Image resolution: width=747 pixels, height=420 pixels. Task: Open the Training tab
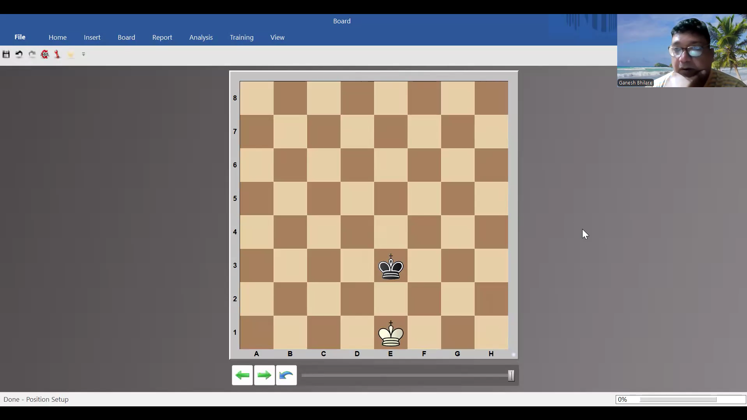[242, 37]
